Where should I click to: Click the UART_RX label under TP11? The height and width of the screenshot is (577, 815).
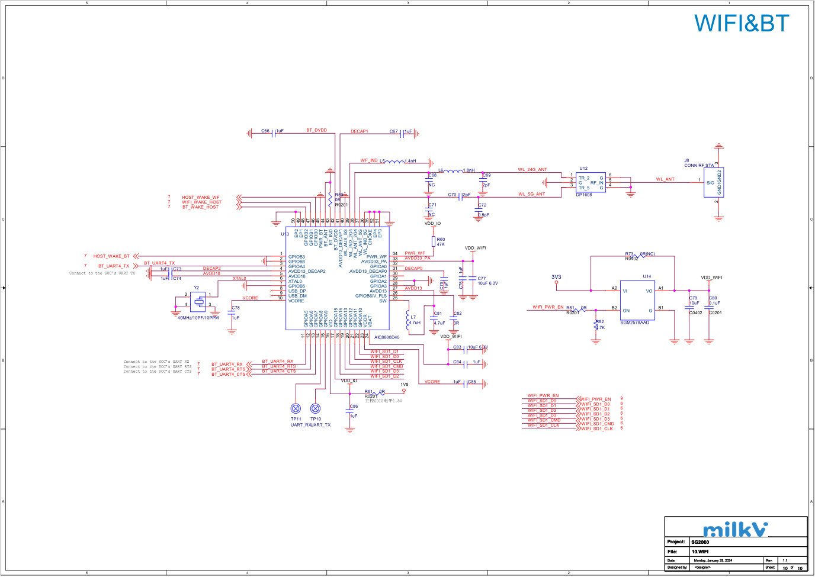300,425
